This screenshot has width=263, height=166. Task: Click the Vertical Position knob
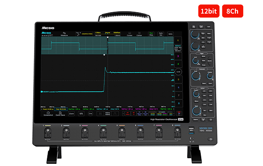[196, 94]
